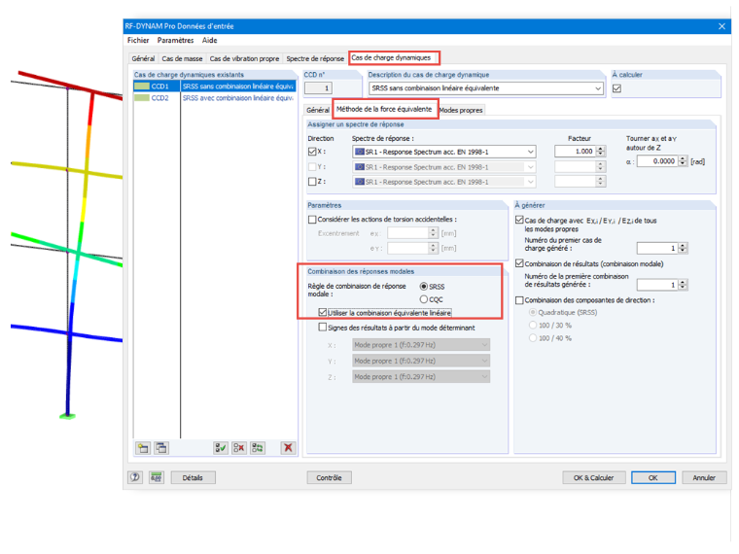
Task: Click the alpha angle input field
Action: 657,161
